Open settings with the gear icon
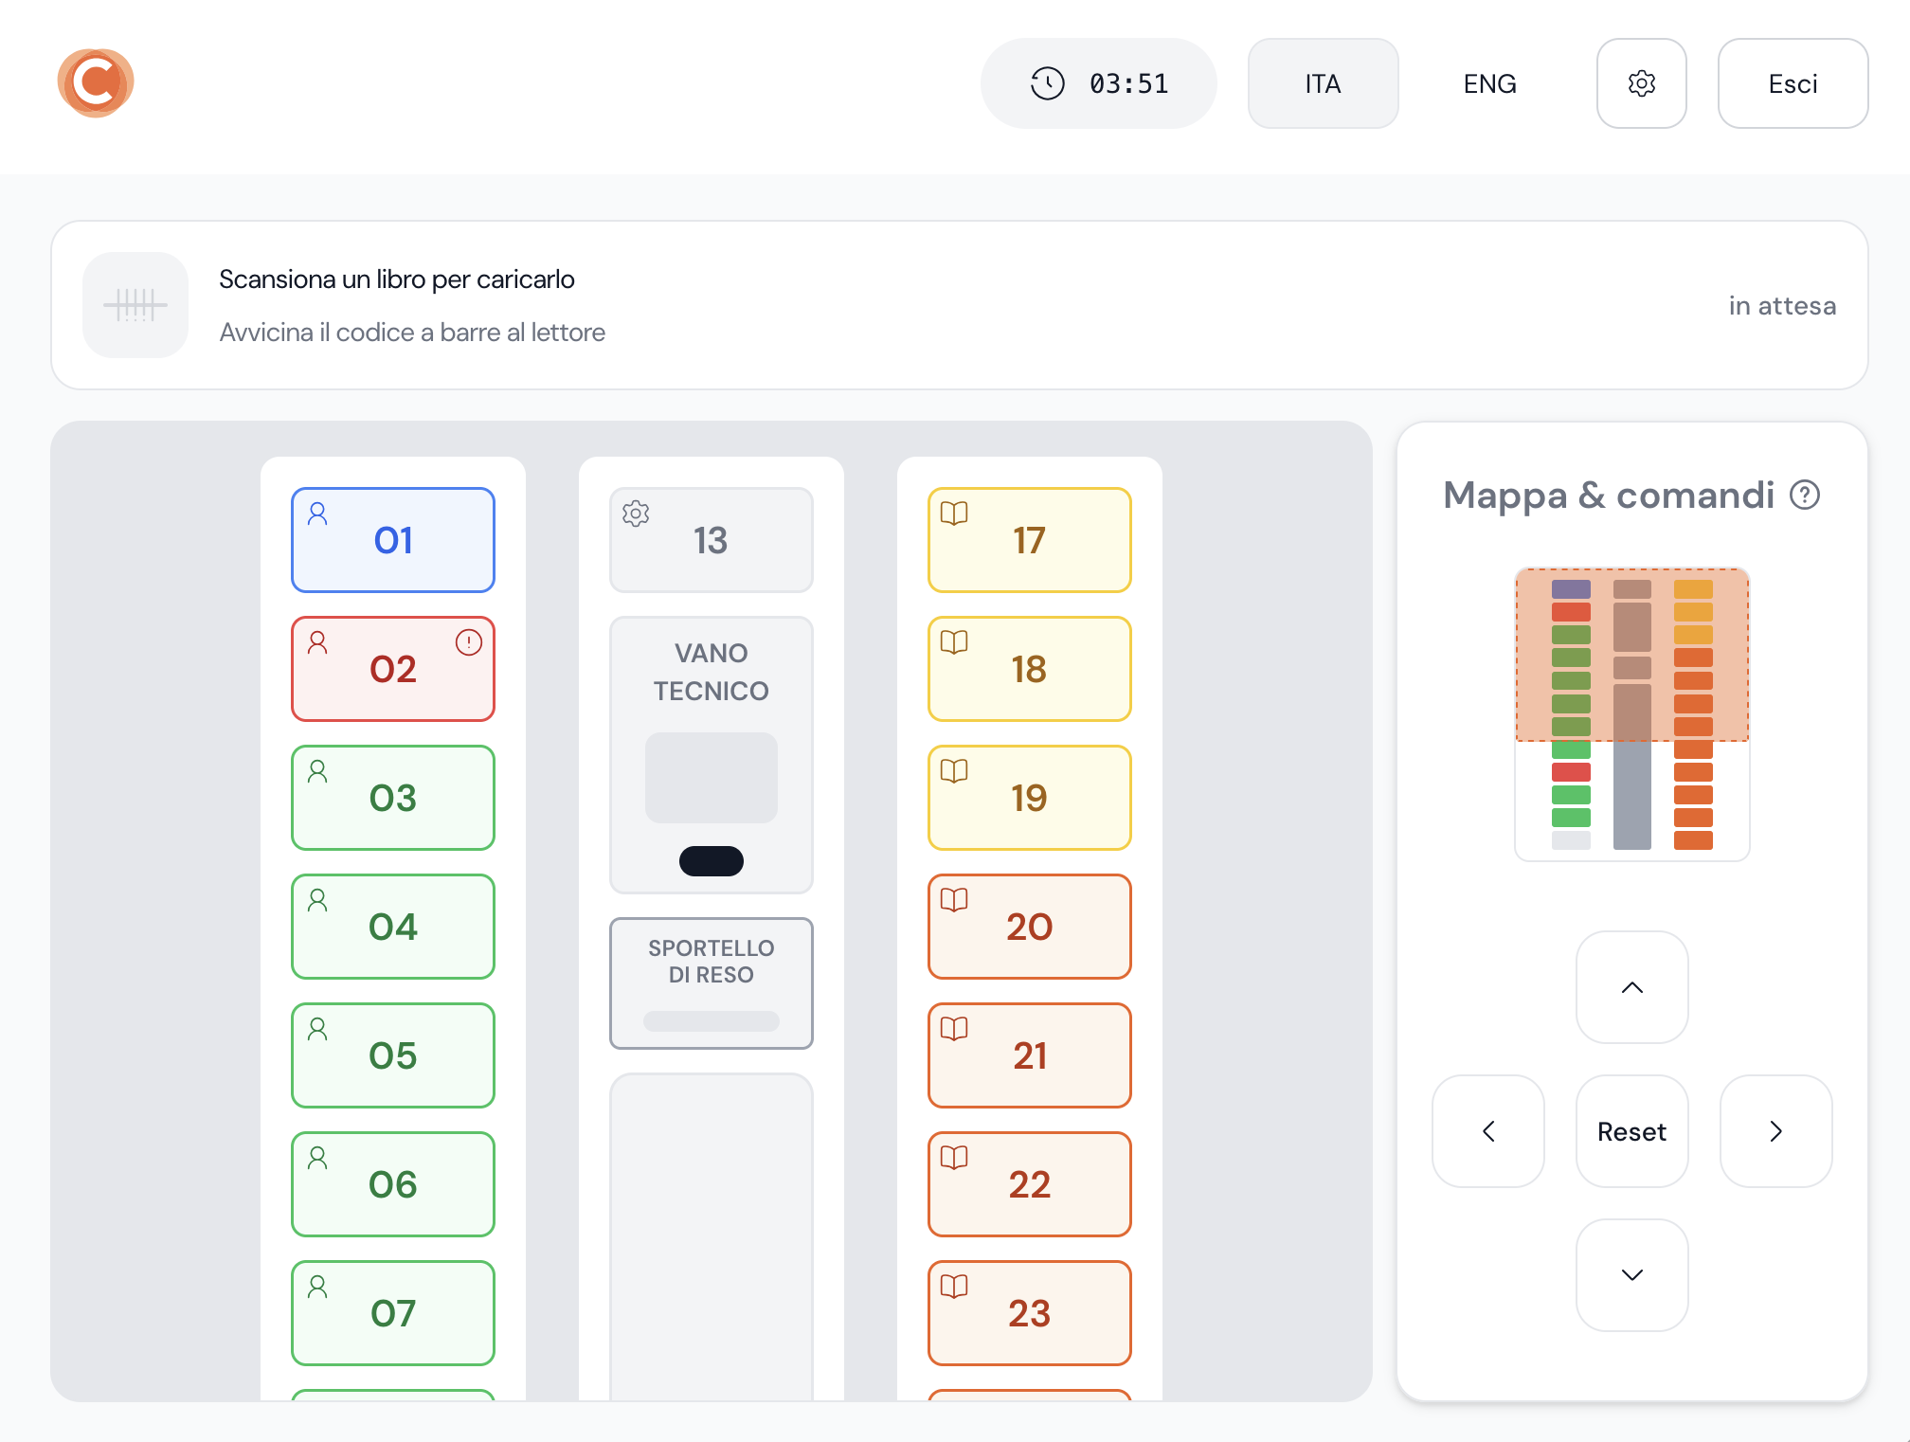Screen dimensions: 1910x1442 point(1642,83)
